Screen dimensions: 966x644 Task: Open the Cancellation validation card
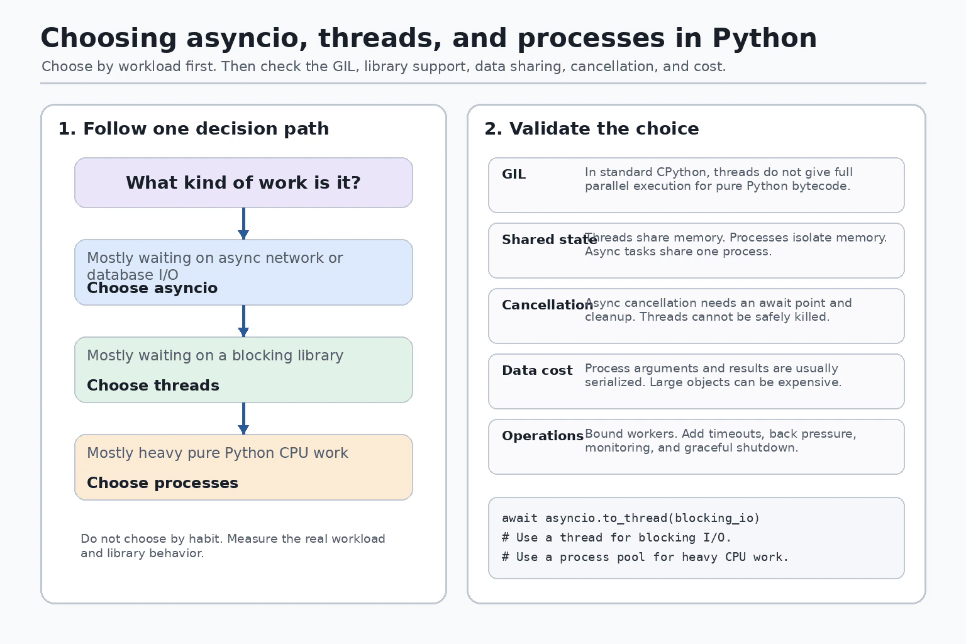(696, 316)
